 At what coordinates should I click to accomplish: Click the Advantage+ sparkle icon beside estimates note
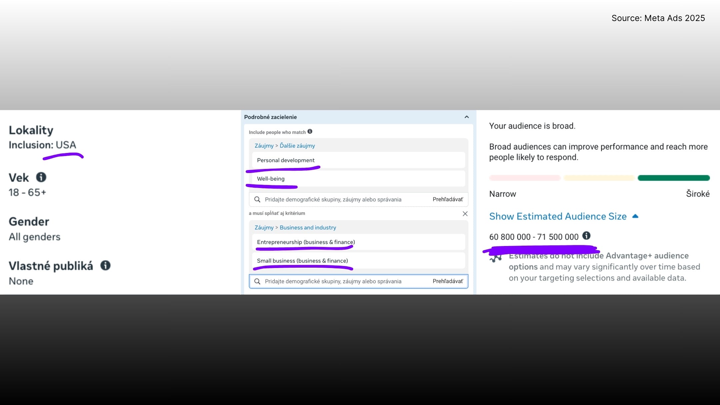[496, 258]
